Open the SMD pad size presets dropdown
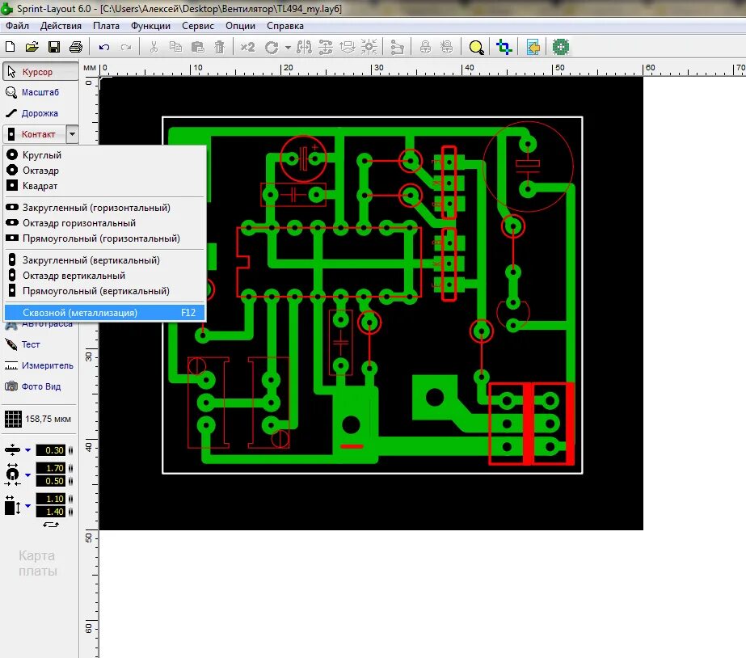The height and width of the screenshot is (658, 746). click(27, 505)
